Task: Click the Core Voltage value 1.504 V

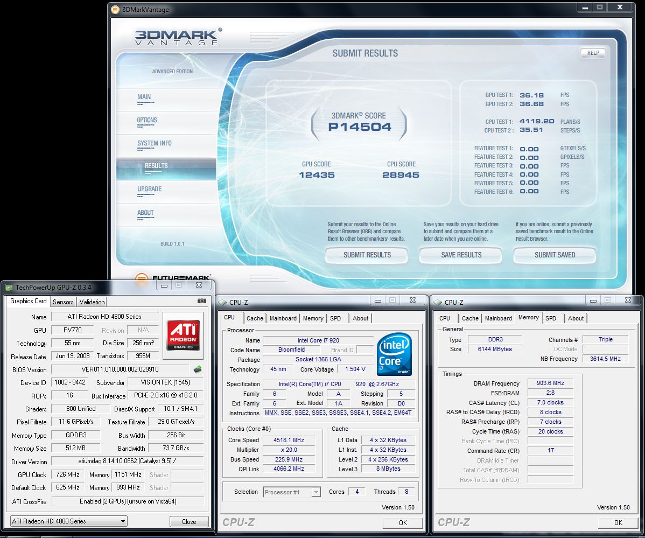Action: tap(355, 369)
